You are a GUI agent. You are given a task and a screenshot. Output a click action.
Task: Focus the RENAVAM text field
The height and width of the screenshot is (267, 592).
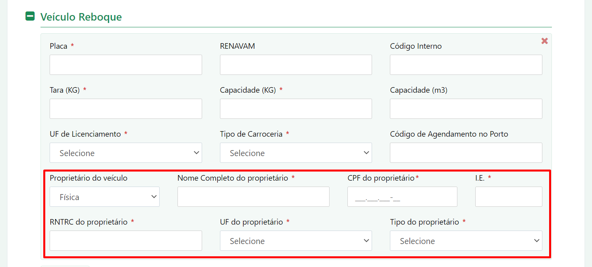[x=296, y=65]
